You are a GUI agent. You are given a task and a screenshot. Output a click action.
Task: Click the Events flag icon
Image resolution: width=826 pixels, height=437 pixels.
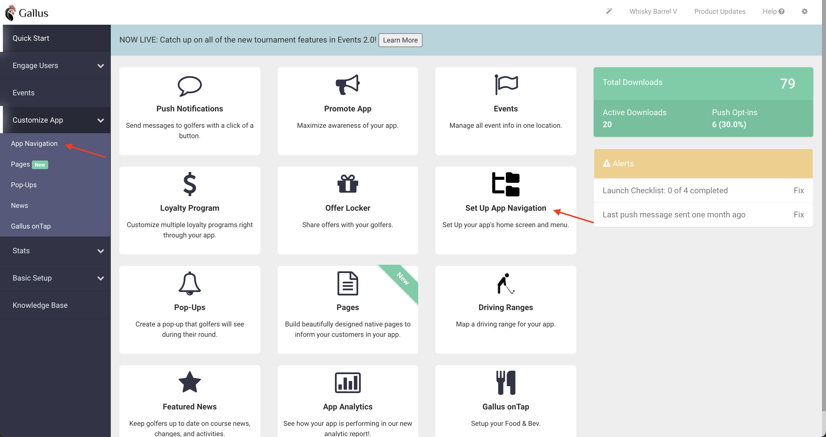(x=506, y=85)
